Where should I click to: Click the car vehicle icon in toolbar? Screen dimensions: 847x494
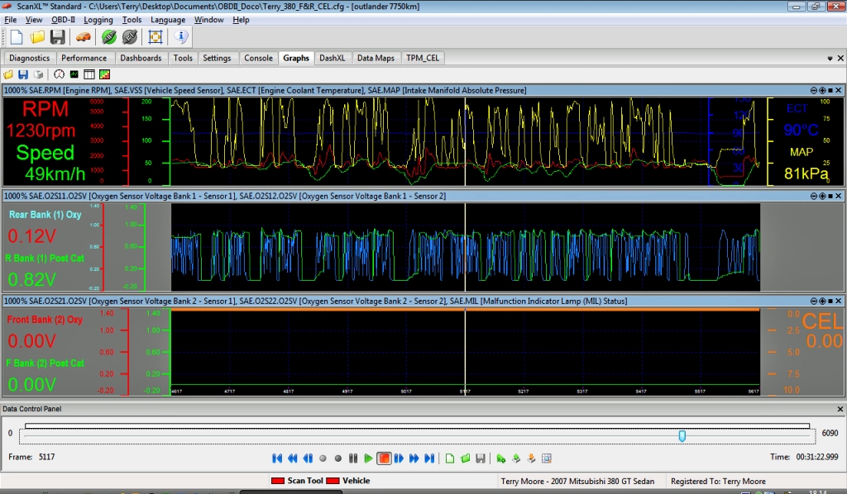(x=83, y=37)
